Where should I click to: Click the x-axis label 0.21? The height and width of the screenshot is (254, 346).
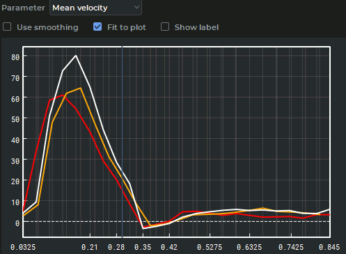pyautogui.click(x=90, y=247)
